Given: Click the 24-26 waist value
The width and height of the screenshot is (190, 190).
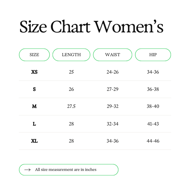Looking at the screenshot, I should pyautogui.click(x=113, y=72).
